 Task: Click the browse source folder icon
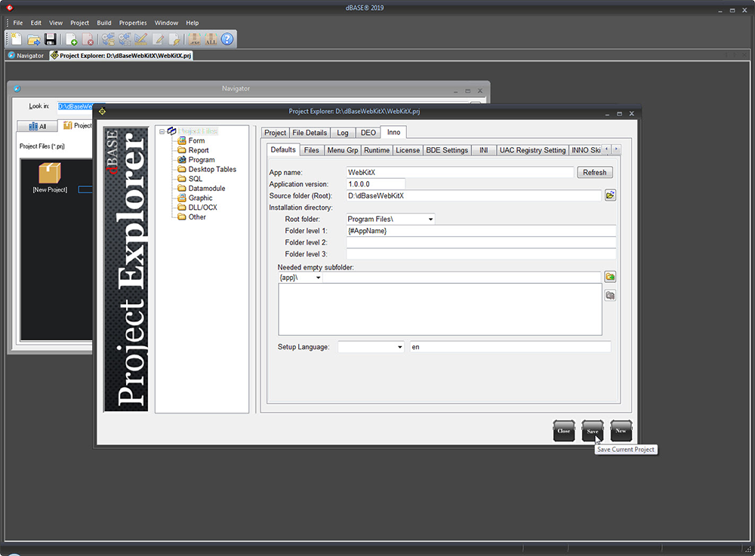click(x=610, y=195)
